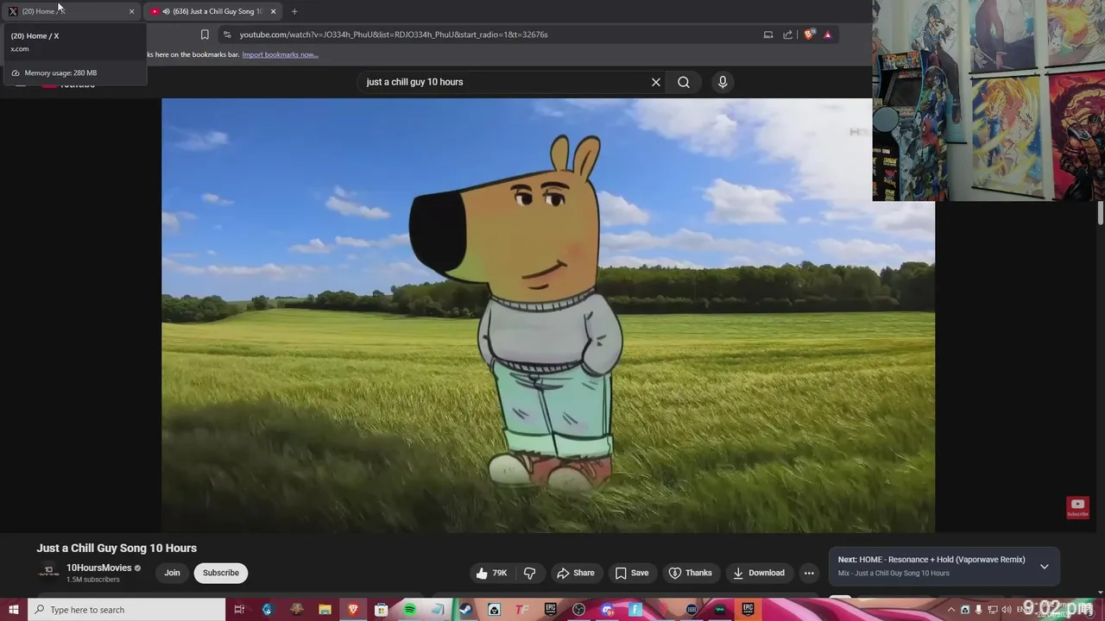This screenshot has height=621, width=1105.
Task: Open the red TF taskbar icon
Action: click(x=522, y=610)
